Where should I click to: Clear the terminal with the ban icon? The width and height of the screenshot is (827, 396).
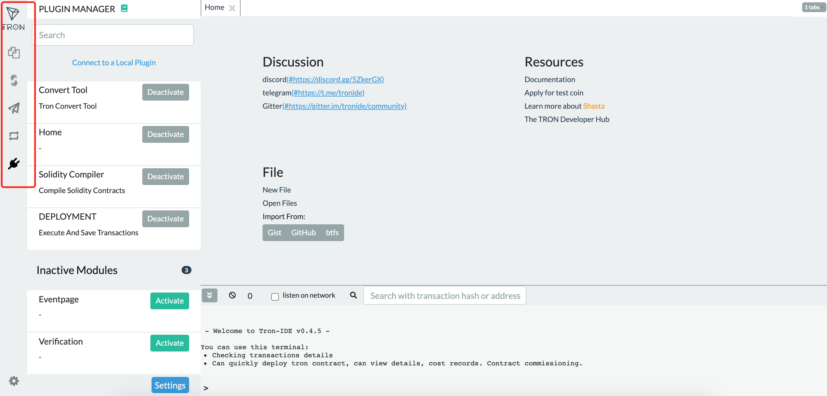tap(232, 295)
